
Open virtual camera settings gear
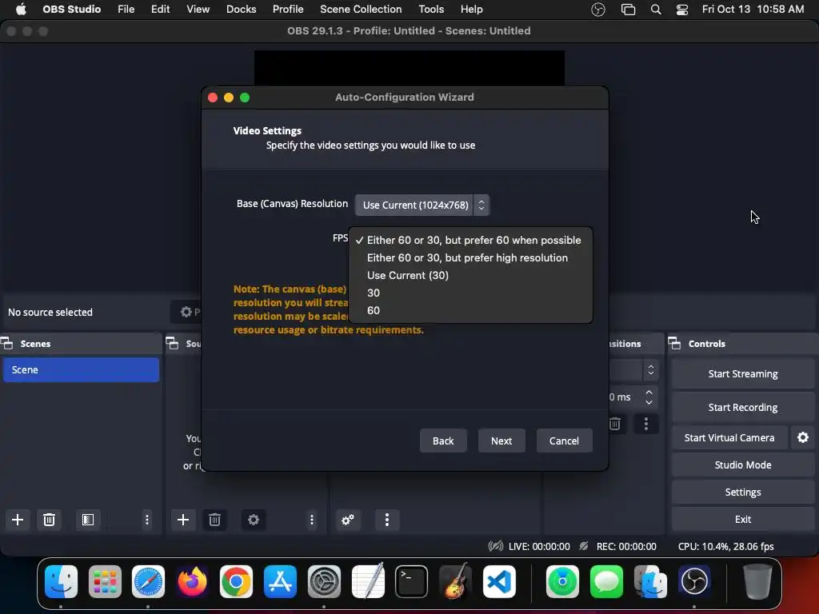[x=803, y=437]
